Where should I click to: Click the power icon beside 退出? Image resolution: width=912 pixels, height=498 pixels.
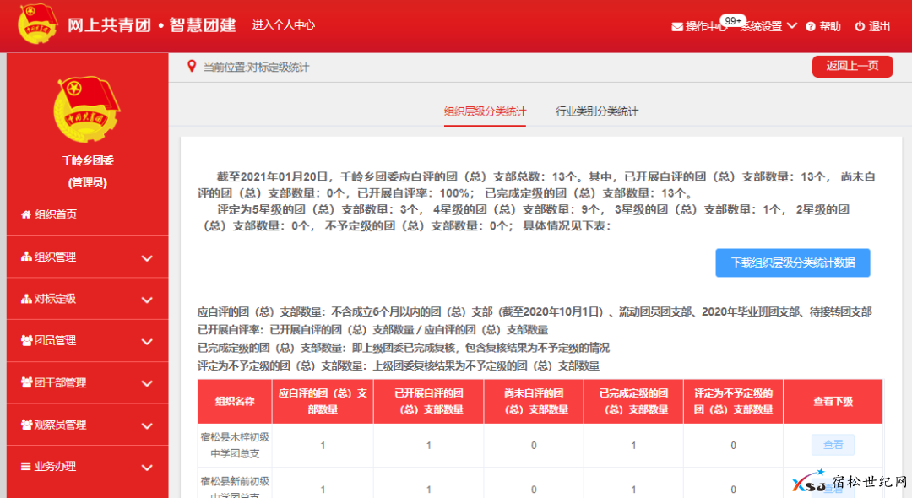(860, 26)
